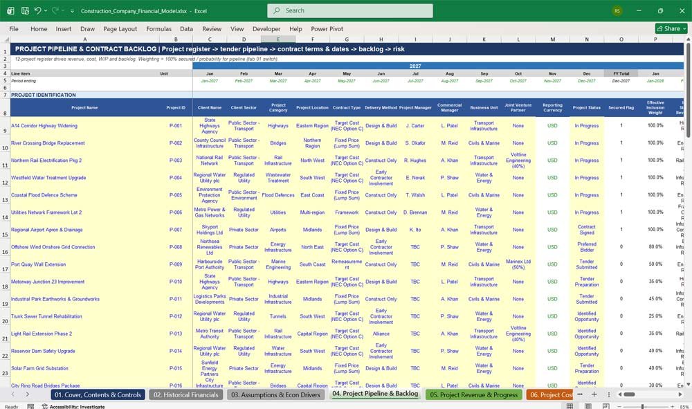Click zoom out minus button
This screenshot has height=409, width=692.
click(619, 406)
